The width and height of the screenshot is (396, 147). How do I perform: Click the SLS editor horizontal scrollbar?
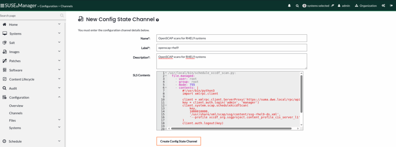[x=231, y=128]
